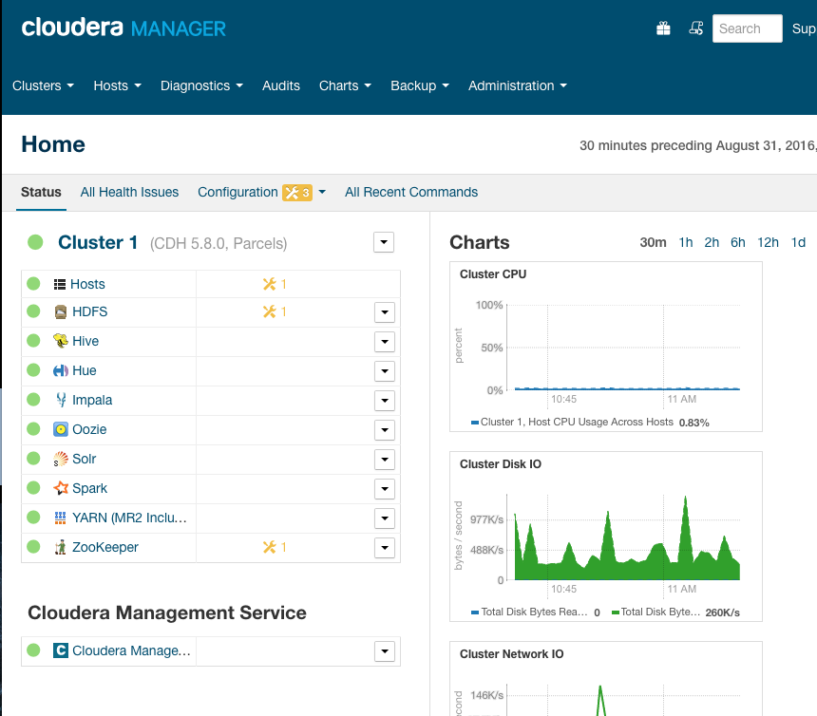
Task: Click the HDFS service icon
Action: (x=61, y=311)
